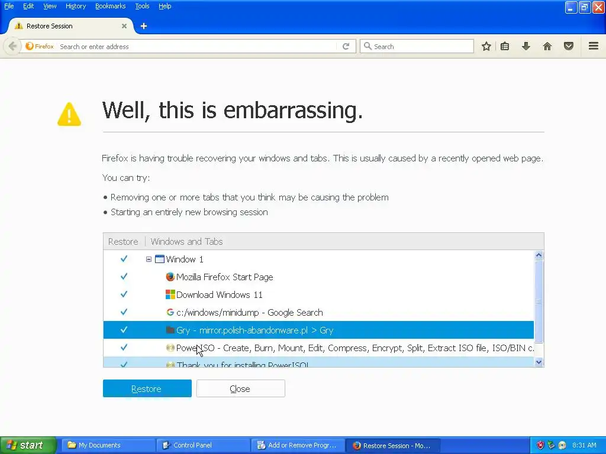Image resolution: width=606 pixels, height=454 pixels.
Task: Click the Close button
Action: coord(241,388)
